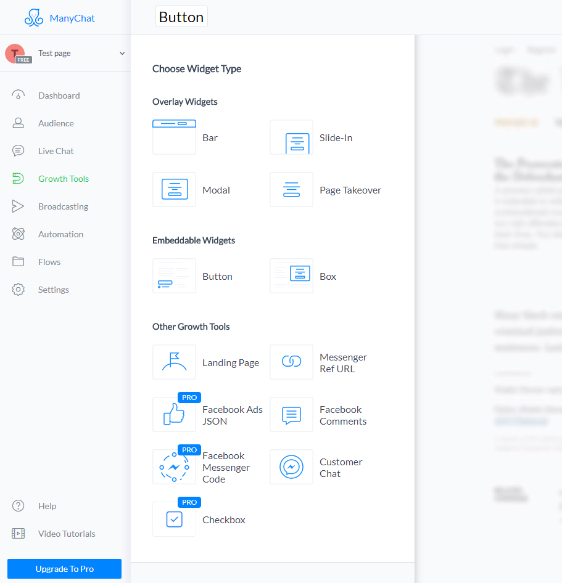This screenshot has width=562, height=583.
Task: Open the Video Tutorials link
Action: pos(67,534)
